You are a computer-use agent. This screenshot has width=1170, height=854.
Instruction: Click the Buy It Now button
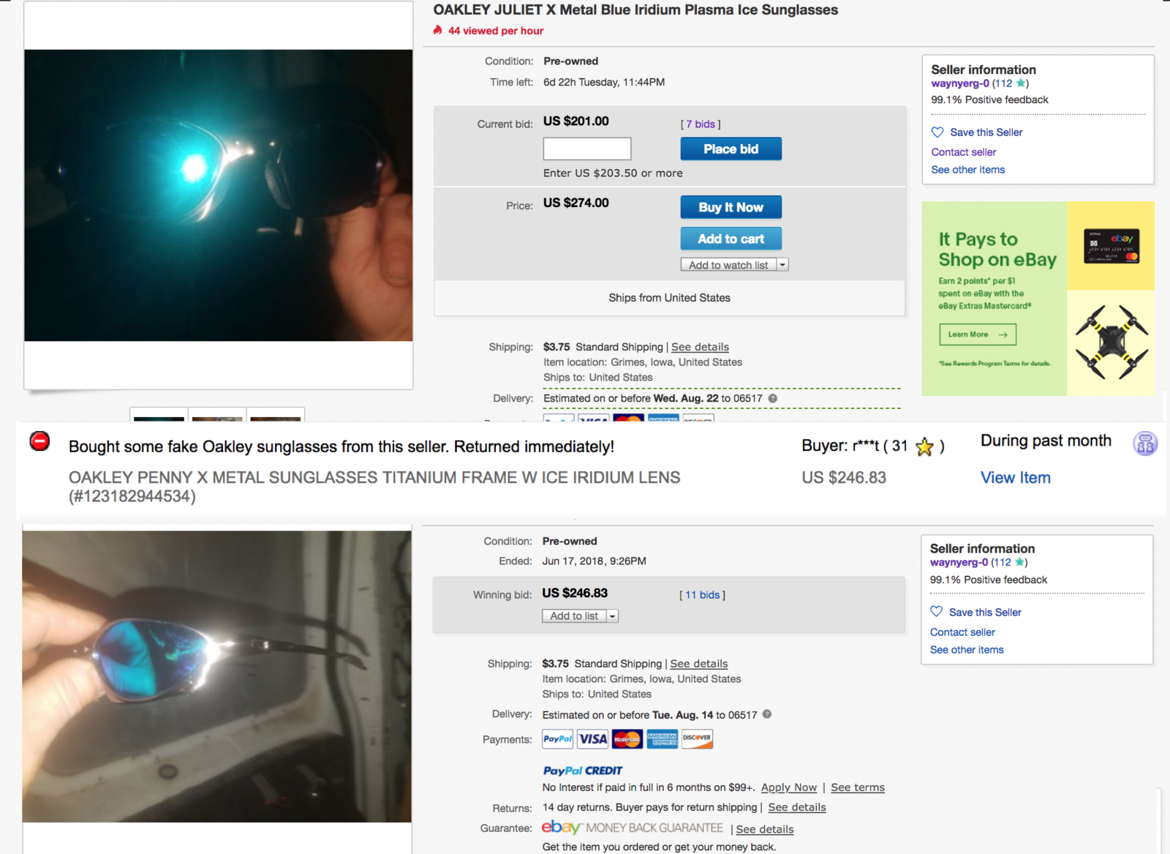(731, 207)
